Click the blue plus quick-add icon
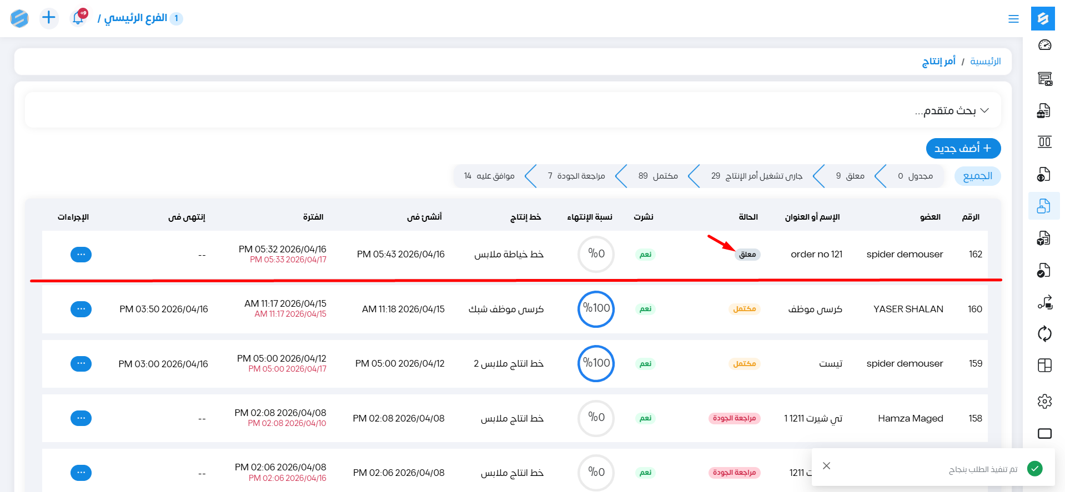Screen dimensions: 1065x492 (x=49, y=18)
